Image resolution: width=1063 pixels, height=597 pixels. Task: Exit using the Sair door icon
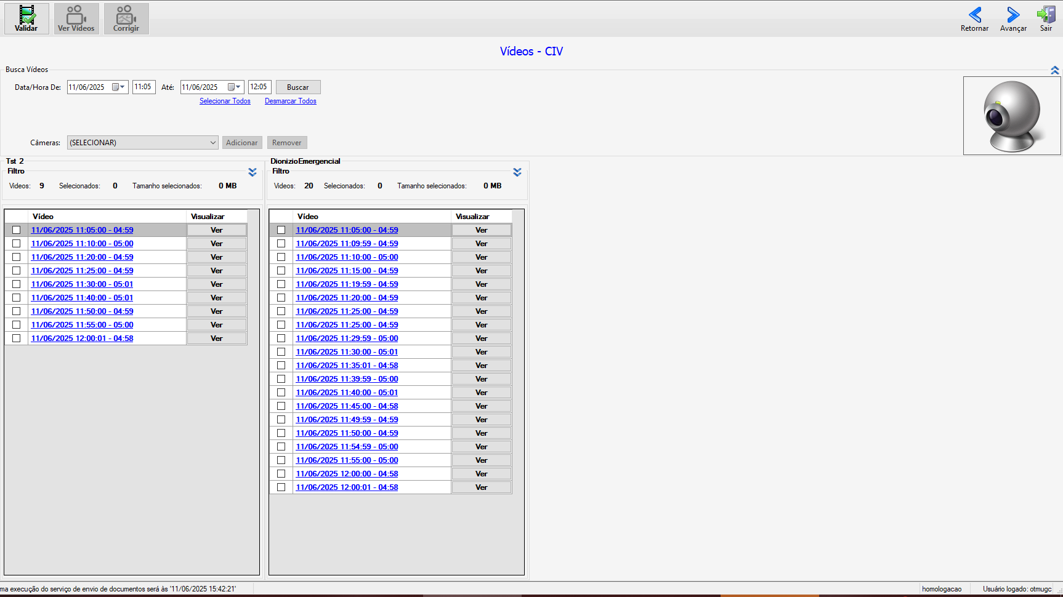pyautogui.click(x=1046, y=15)
